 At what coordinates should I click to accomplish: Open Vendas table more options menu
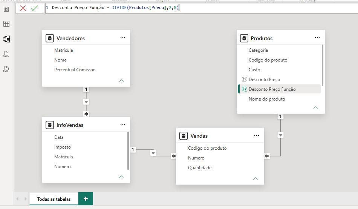pos(257,135)
